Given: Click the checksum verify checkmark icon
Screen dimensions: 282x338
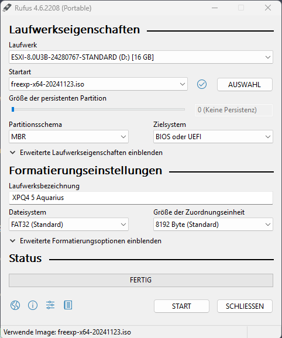Looking at the screenshot, I should click(202, 84).
